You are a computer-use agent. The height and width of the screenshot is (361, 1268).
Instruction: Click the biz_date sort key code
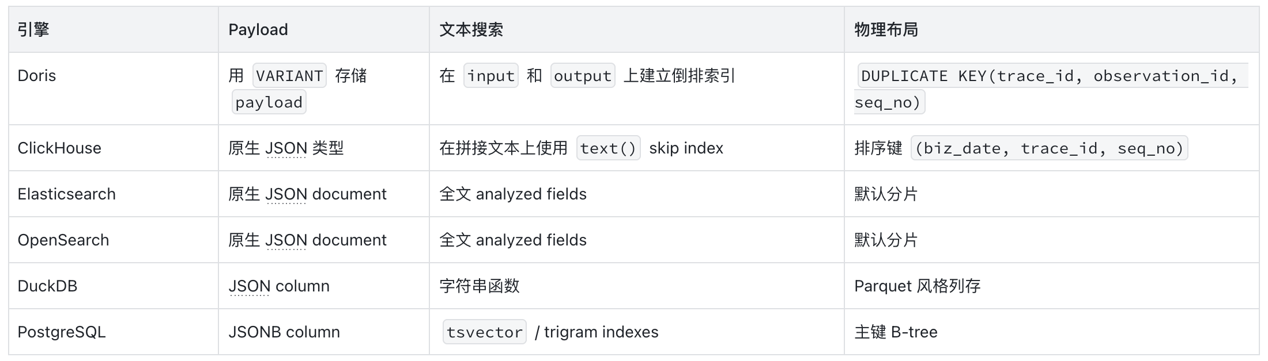pos(1050,148)
